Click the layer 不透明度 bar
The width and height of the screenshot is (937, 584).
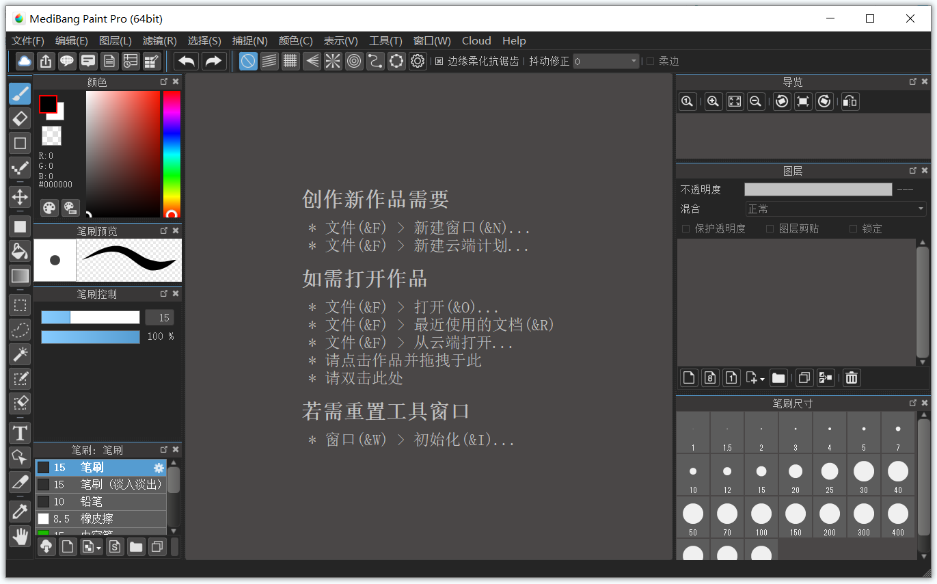coord(818,189)
